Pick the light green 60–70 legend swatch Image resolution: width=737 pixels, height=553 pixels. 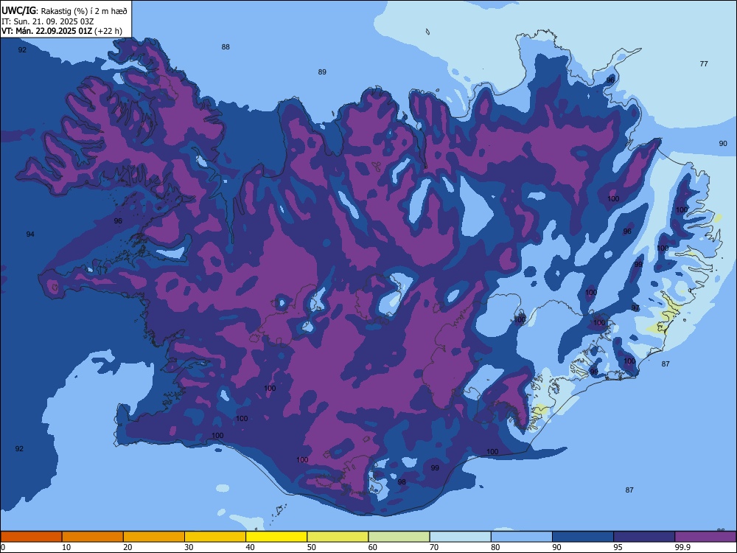(399, 537)
